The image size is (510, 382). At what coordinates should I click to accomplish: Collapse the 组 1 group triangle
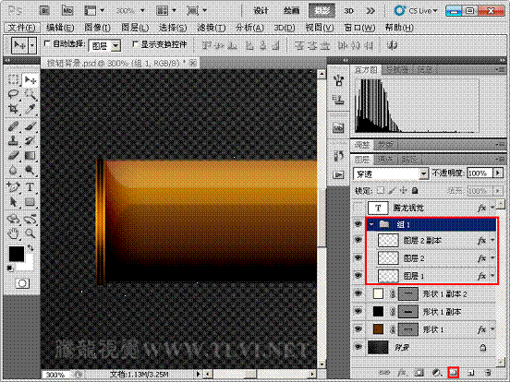point(371,224)
